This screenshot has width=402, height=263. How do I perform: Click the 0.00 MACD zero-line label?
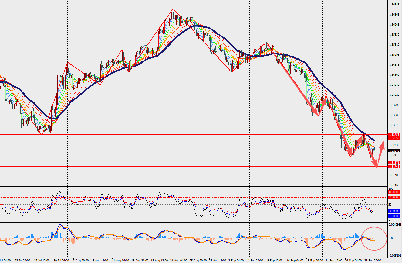[391, 238]
